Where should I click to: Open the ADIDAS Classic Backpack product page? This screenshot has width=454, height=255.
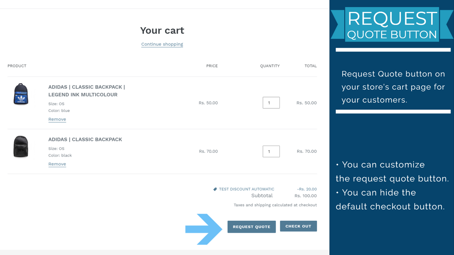pos(85,139)
